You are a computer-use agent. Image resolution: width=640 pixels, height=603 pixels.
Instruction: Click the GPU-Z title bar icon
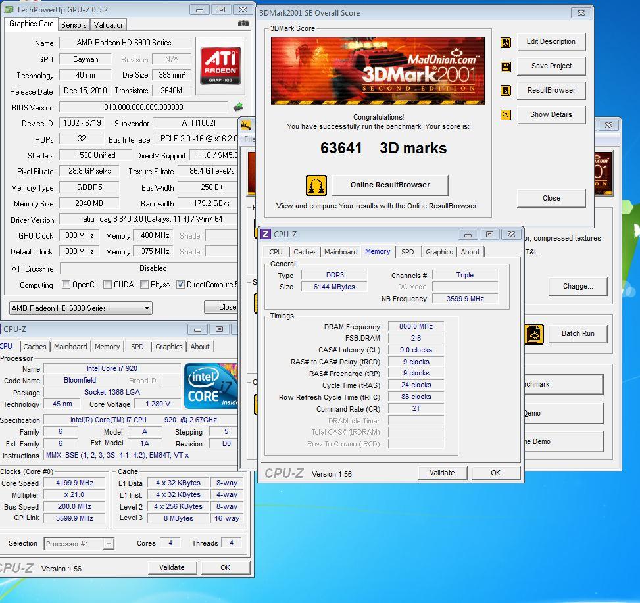click(x=9, y=9)
